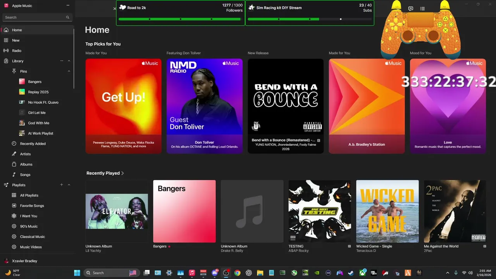Click the 2Pac artist link
The height and width of the screenshot is (279, 496).
coord(428,251)
